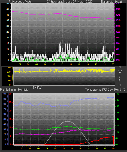The image size is (127, 152).
Task: Click the sunrise yellow marker near 07
Action: (44, 143)
